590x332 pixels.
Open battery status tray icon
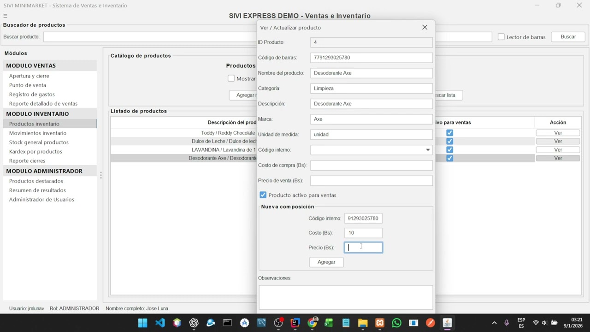click(x=554, y=323)
